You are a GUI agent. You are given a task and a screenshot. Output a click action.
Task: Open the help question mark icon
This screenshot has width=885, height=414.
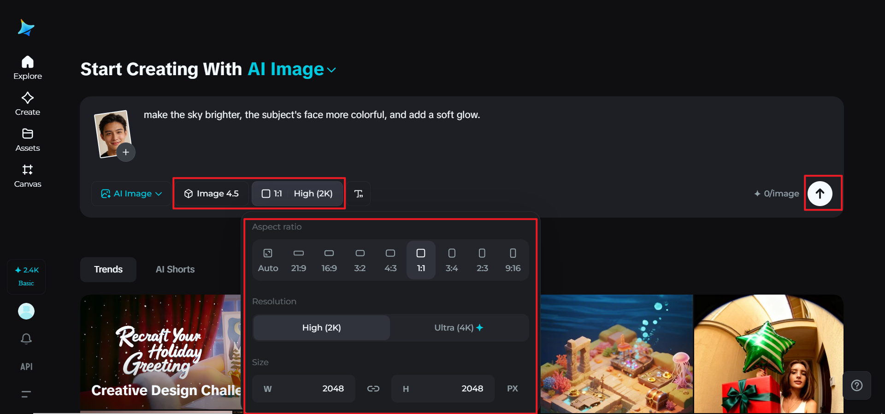pos(856,385)
